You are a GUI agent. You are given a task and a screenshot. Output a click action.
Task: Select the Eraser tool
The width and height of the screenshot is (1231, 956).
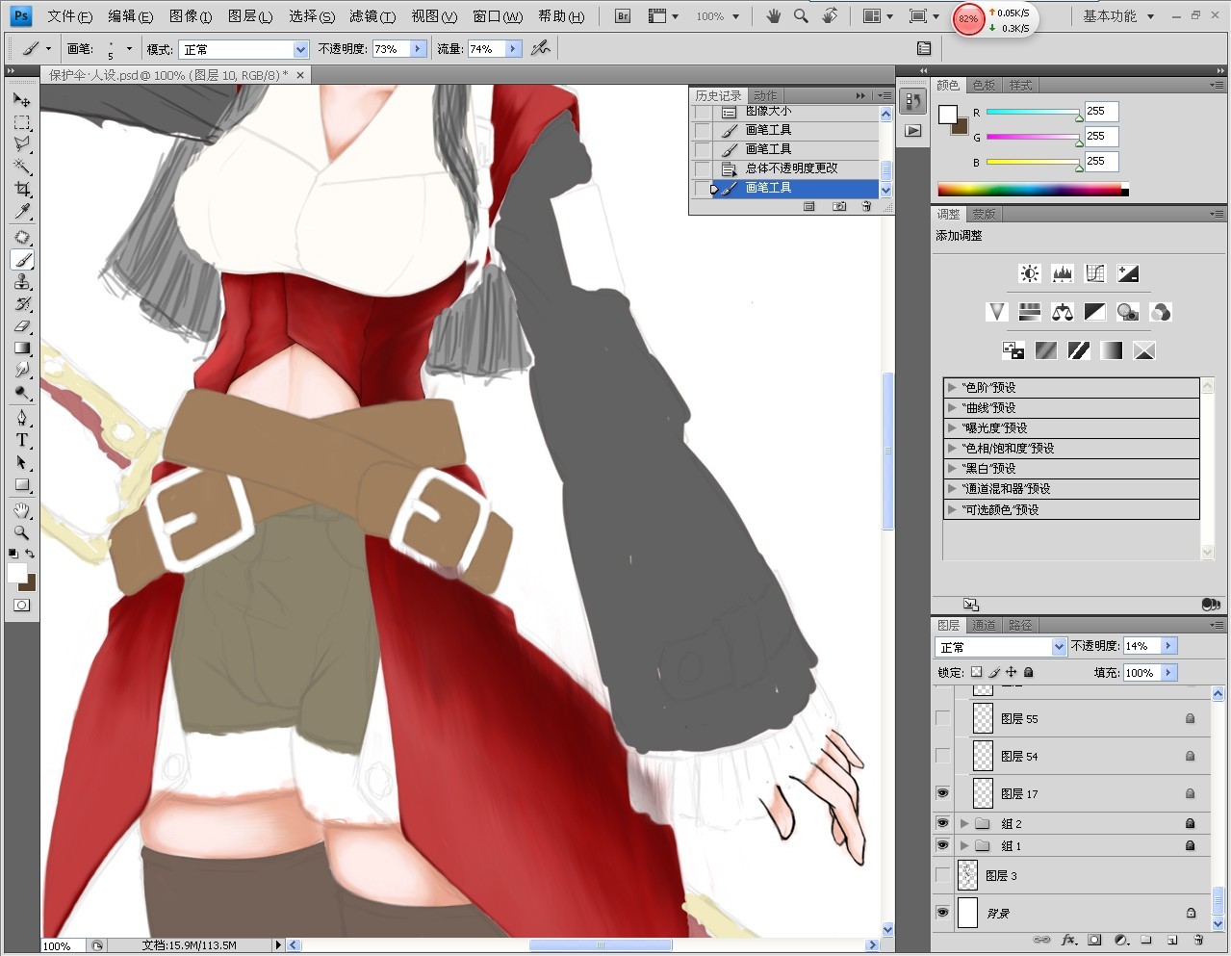point(21,326)
